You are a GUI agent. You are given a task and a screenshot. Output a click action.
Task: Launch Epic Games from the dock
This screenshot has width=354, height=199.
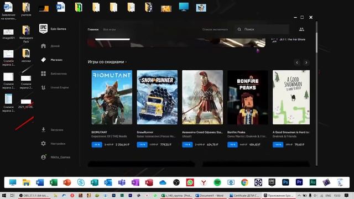click(x=272, y=182)
